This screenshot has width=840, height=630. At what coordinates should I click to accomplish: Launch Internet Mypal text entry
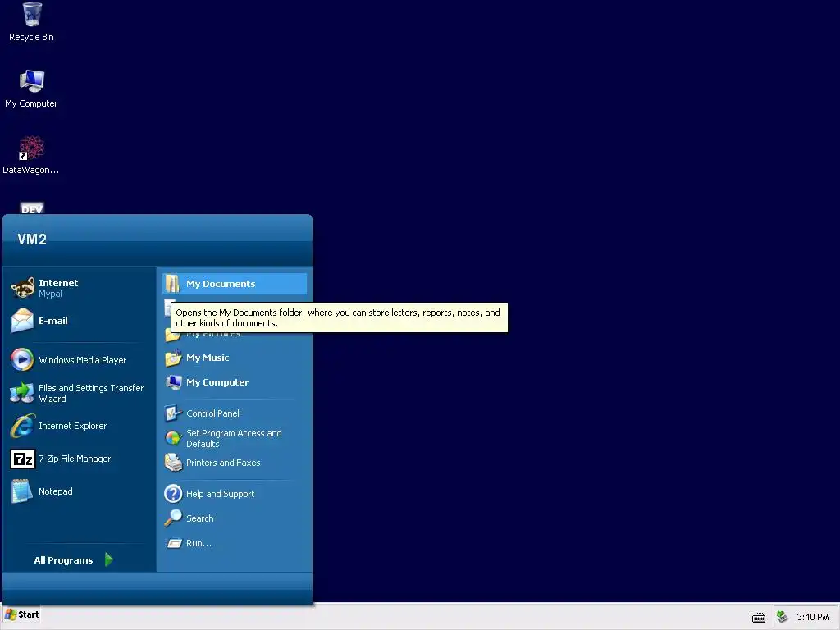click(58, 288)
